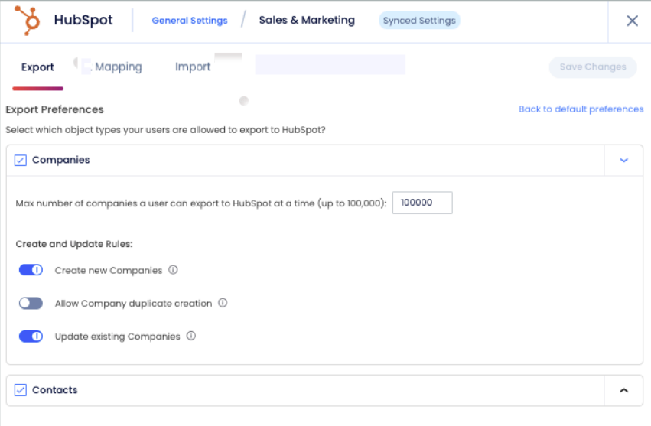
Task: Click the Synced Settings badge
Action: pyautogui.click(x=419, y=21)
